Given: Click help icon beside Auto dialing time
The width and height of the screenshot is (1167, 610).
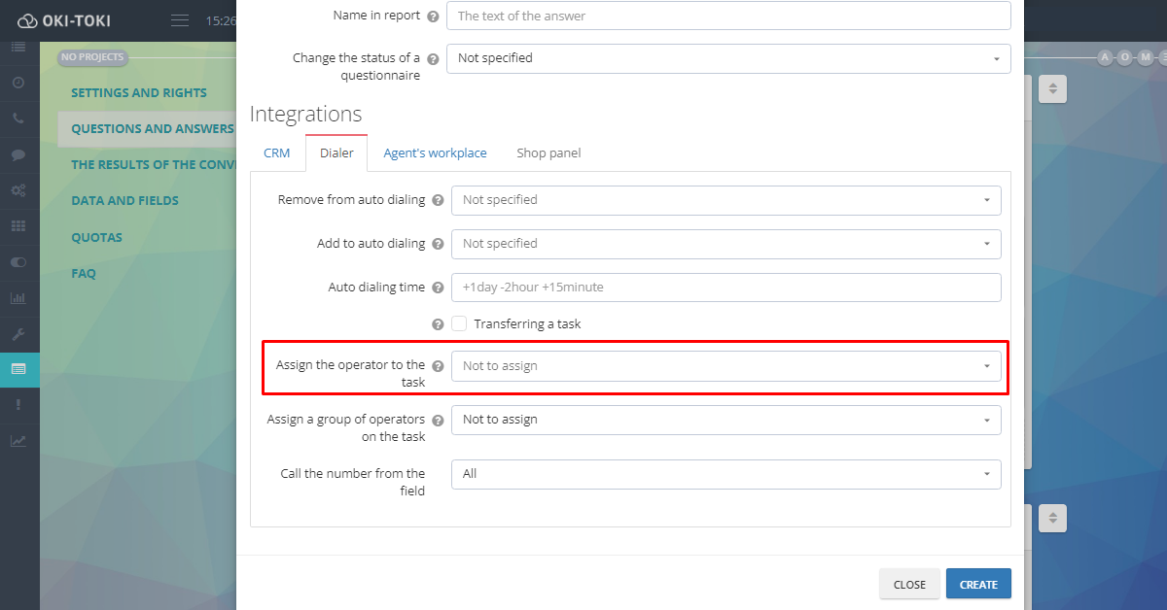Looking at the screenshot, I should (438, 288).
